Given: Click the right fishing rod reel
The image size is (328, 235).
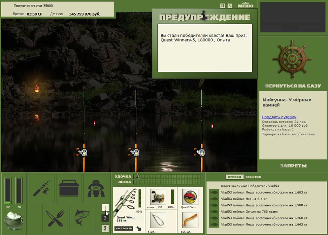Looking at the screenshot, I should click(x=200, y=152).
